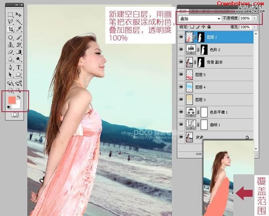
Task: Select the Clone Stamp tool
Action: click(11, 44)
